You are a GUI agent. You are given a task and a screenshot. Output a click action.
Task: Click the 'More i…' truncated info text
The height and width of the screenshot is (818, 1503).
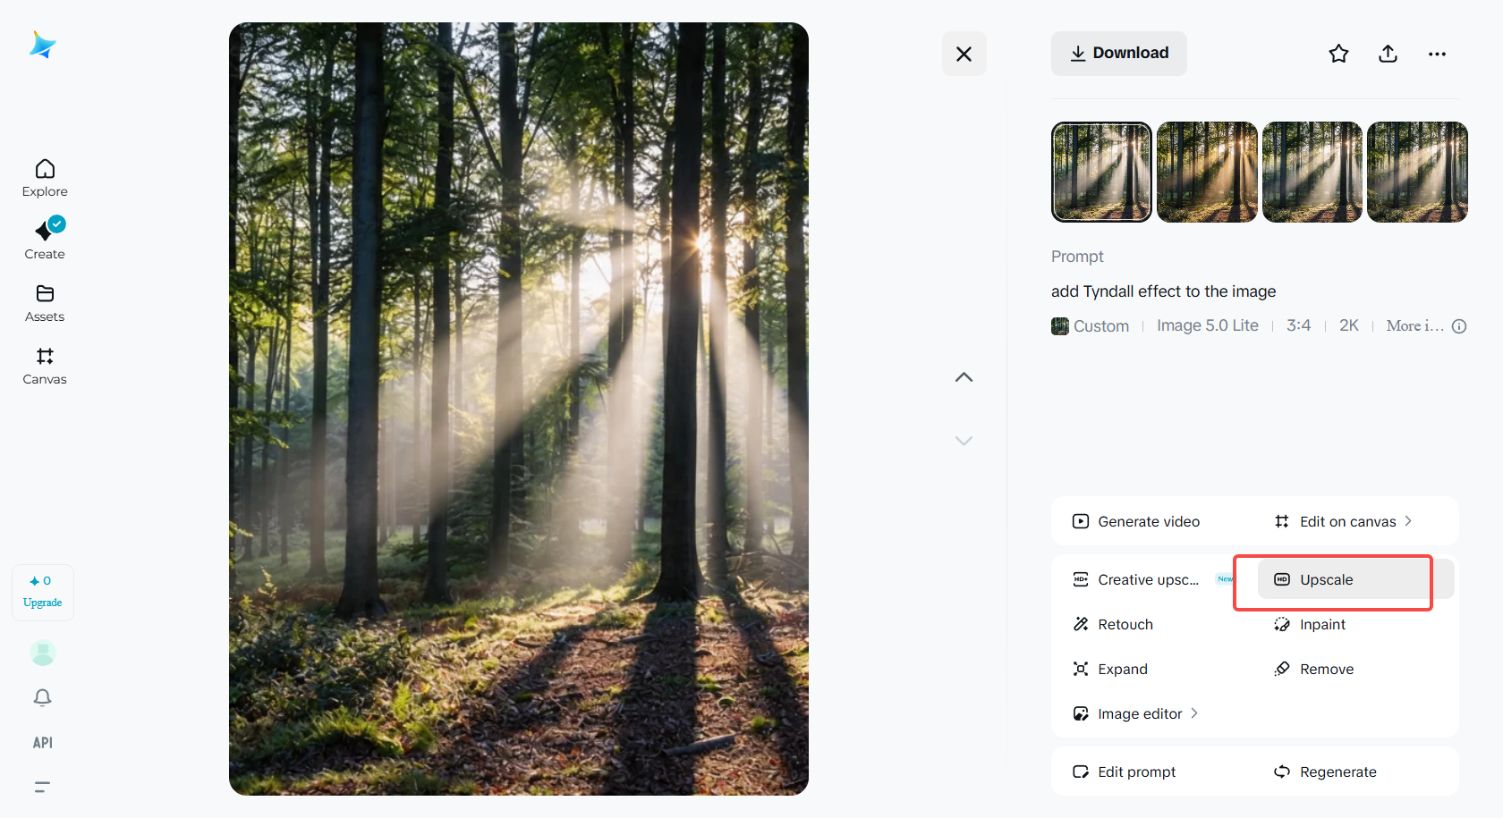1415,326
